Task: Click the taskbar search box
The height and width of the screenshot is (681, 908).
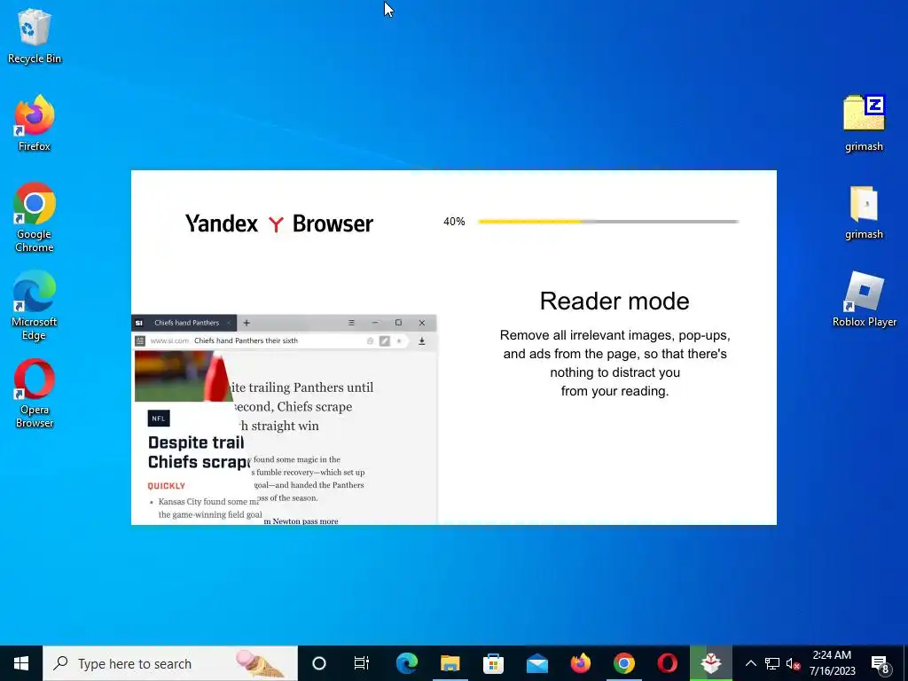Action: pos(170,663)
